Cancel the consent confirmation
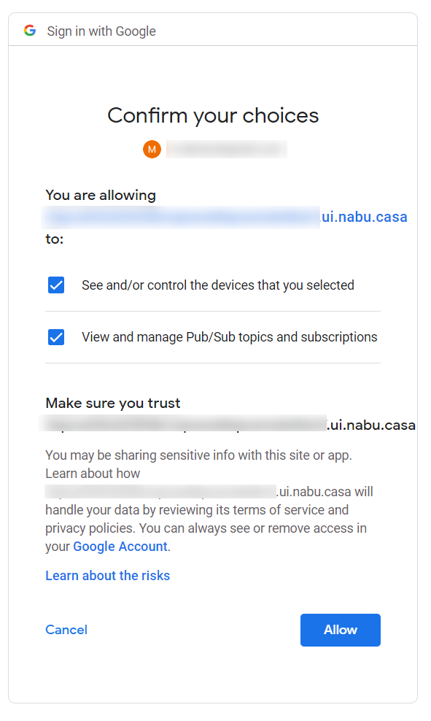The image size is (431, 721). coord(66,630)
